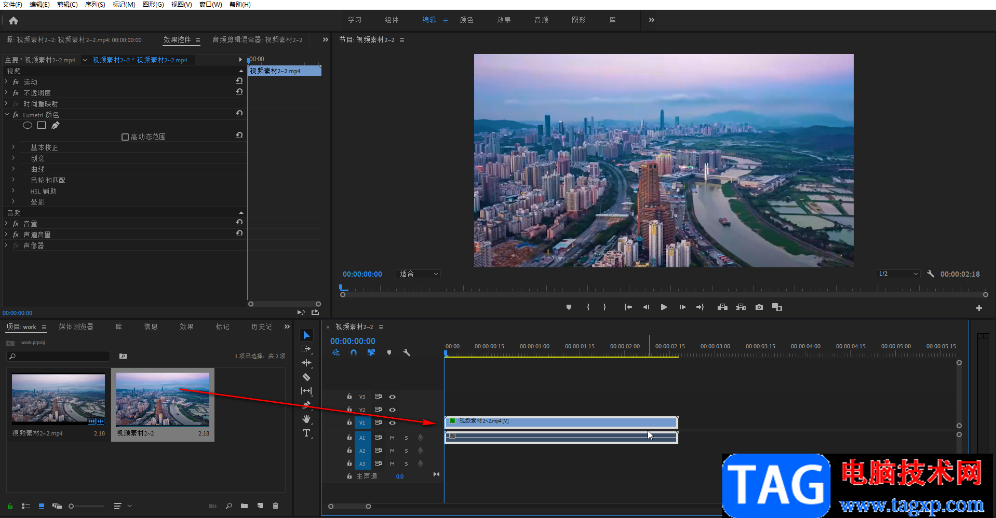Open timeline display settings wrench
The width and height of the screenshot is (996, 518).
407,352
